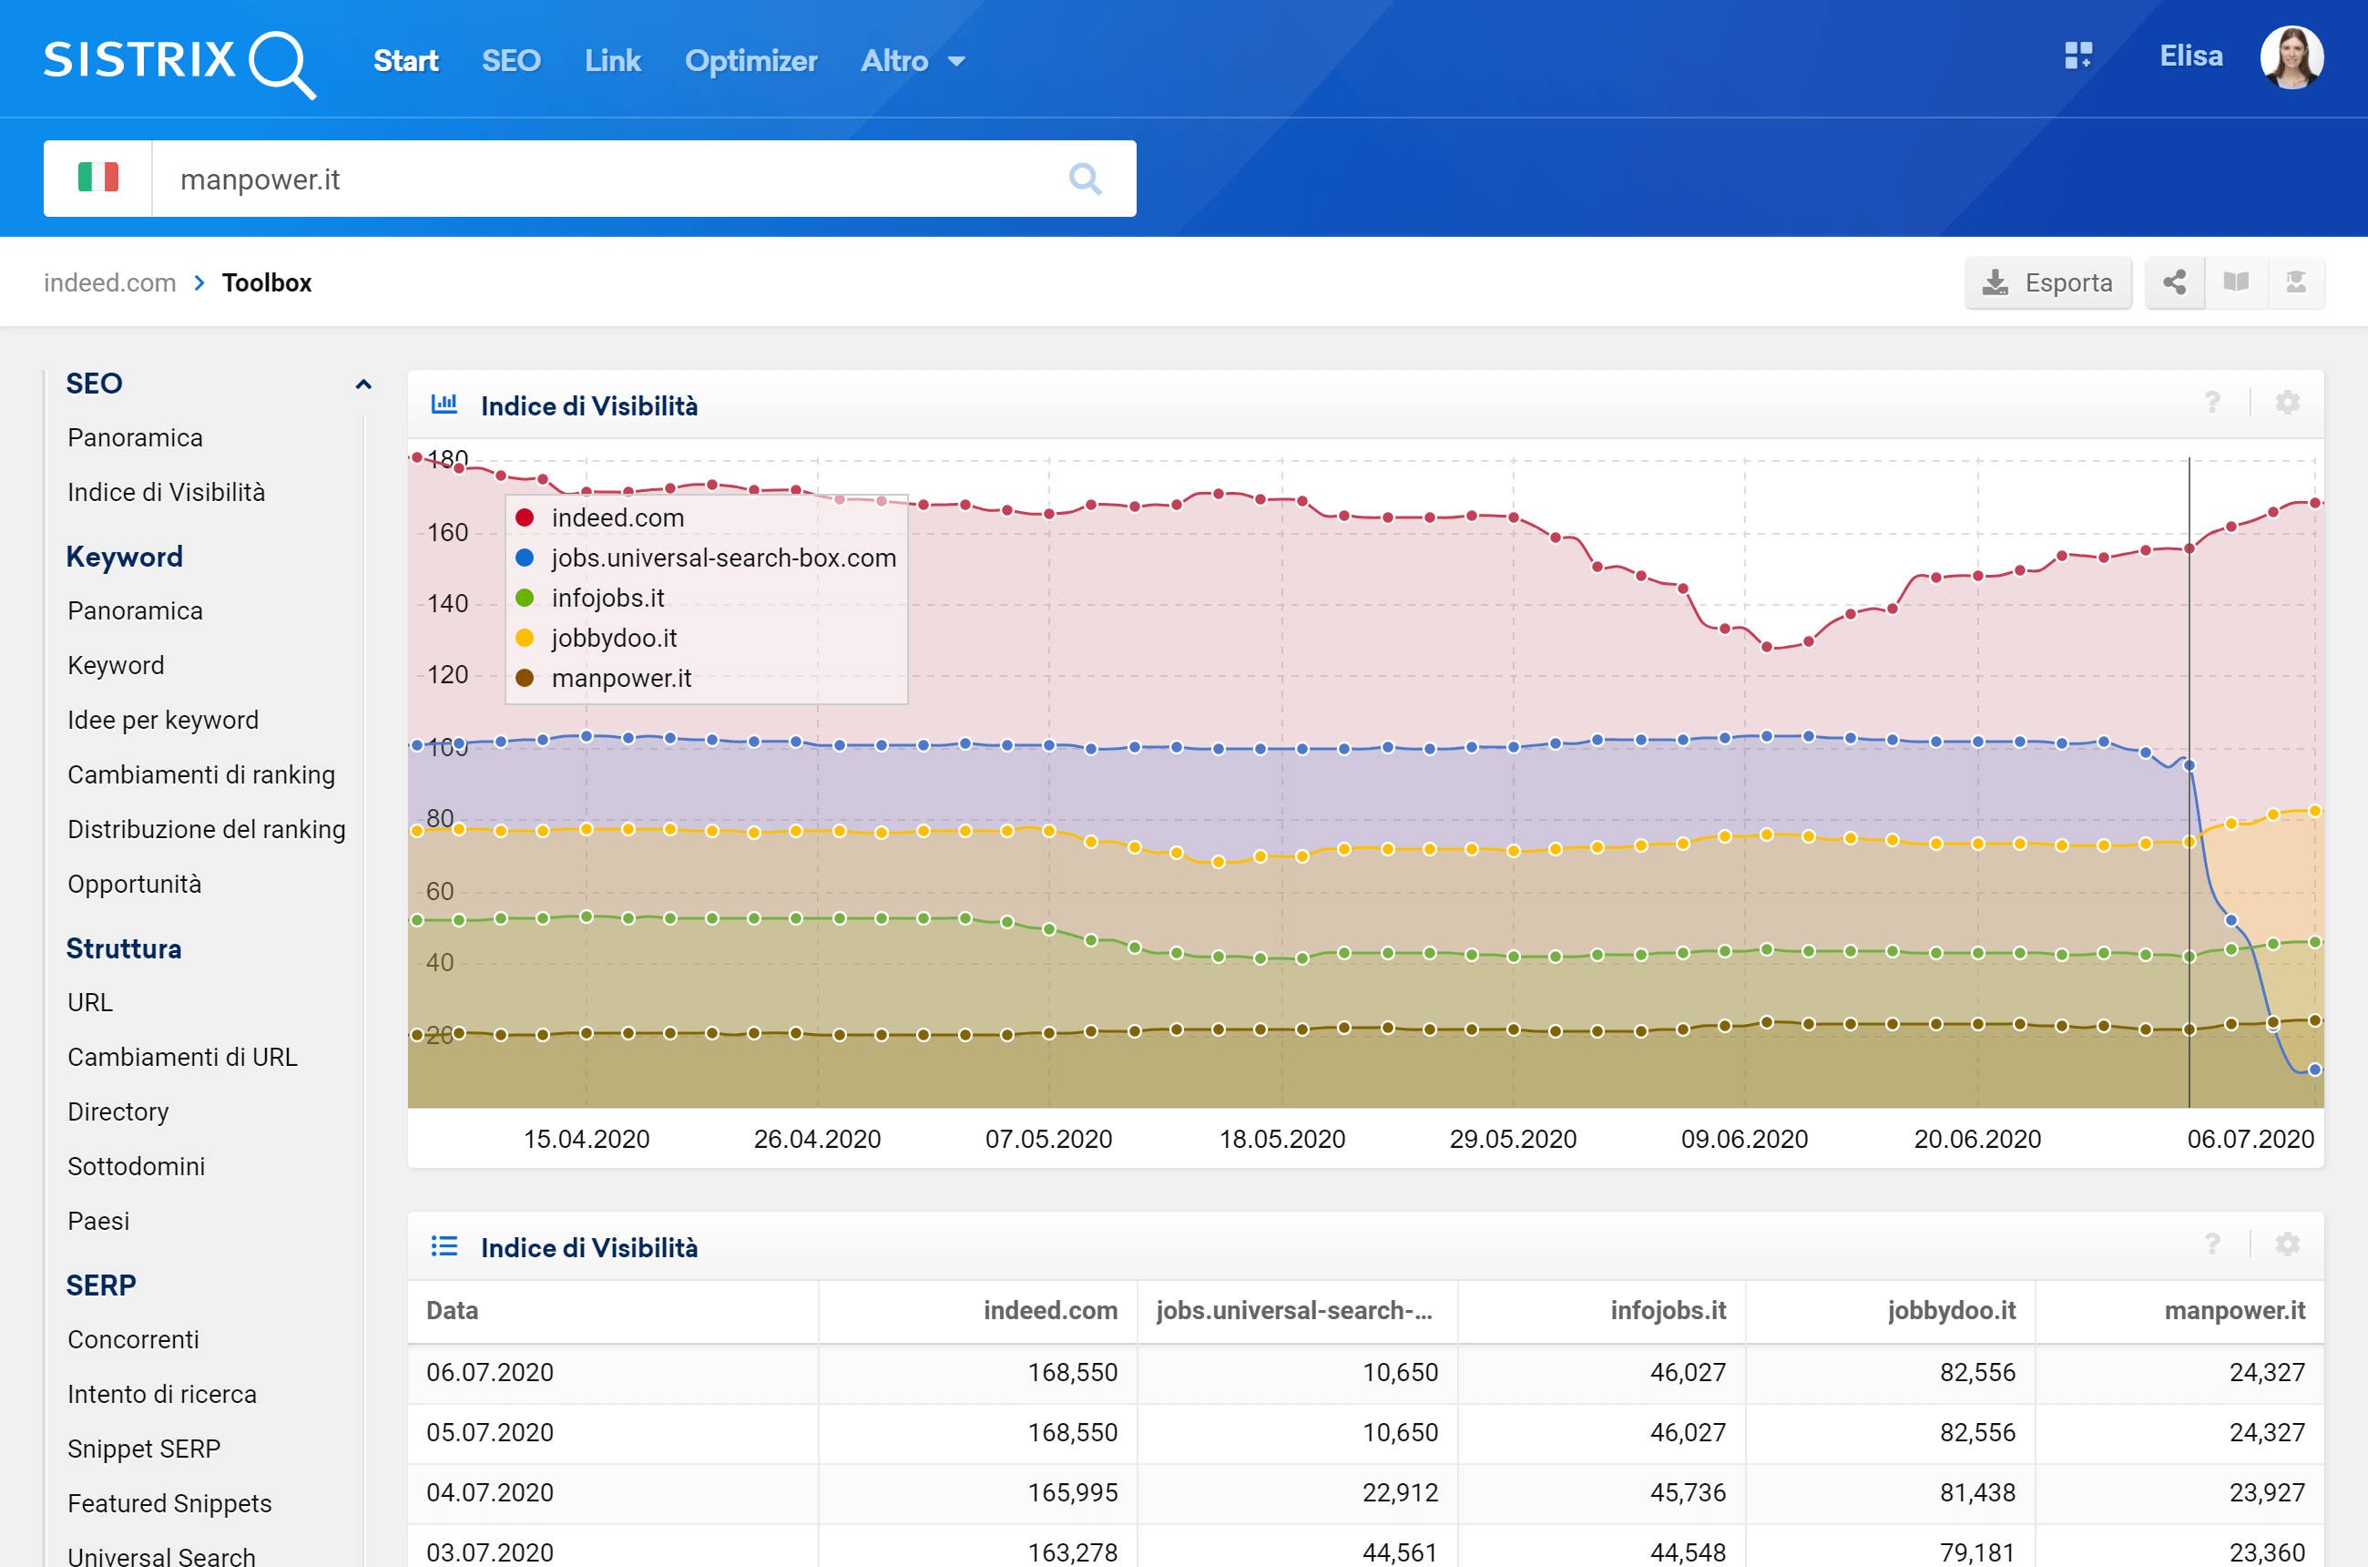Focus the domain search field with manpower.it

pos(609,179)
